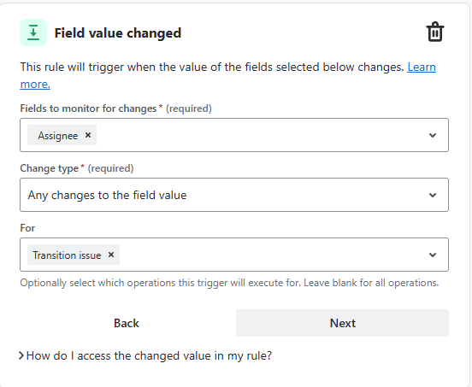472x387 pixels.
Task: Expand the For operations dropdown chevron
Action: pyautogui.click(x=433, y=255)
